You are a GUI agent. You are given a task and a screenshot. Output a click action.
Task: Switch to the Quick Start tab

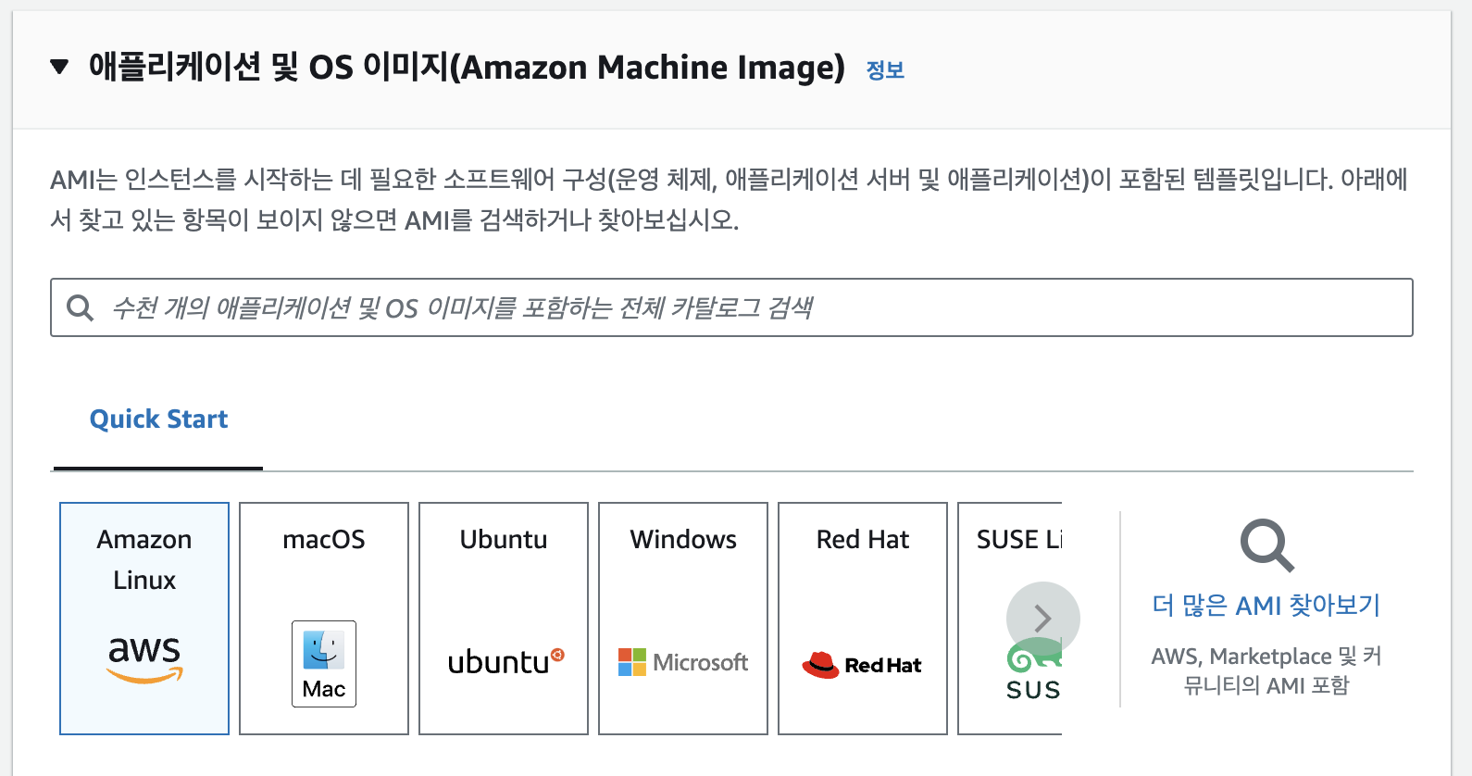click(x=158, y=419)
